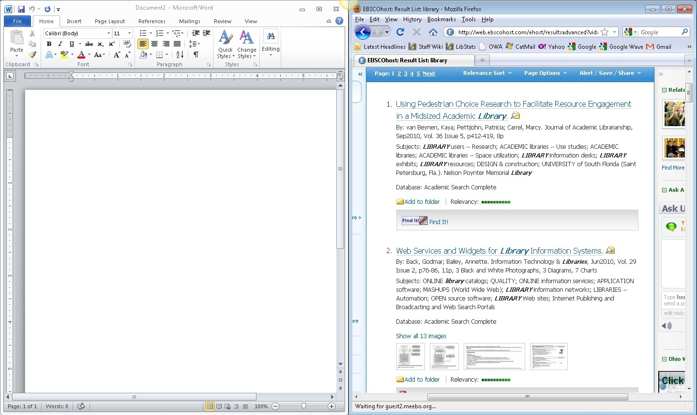Screen dimensions: 697x415
Task: Click Firefox Reload icon
Action: [x=400, y=32]
